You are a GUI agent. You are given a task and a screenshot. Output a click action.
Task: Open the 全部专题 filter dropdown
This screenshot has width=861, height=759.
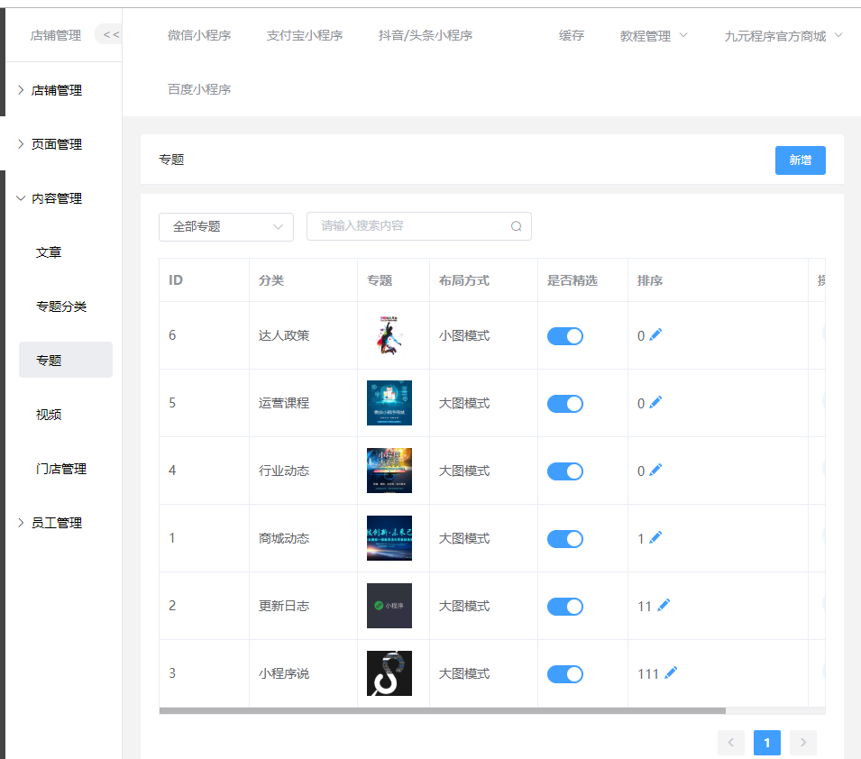(x=226, y=227)
